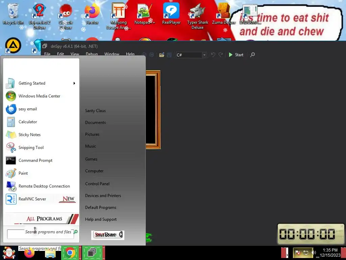Click the Santa Start button on taskbar

(x=8, y=253)
